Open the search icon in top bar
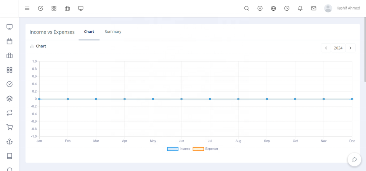This screenshot has height=171, width=366. click(247, 8)
